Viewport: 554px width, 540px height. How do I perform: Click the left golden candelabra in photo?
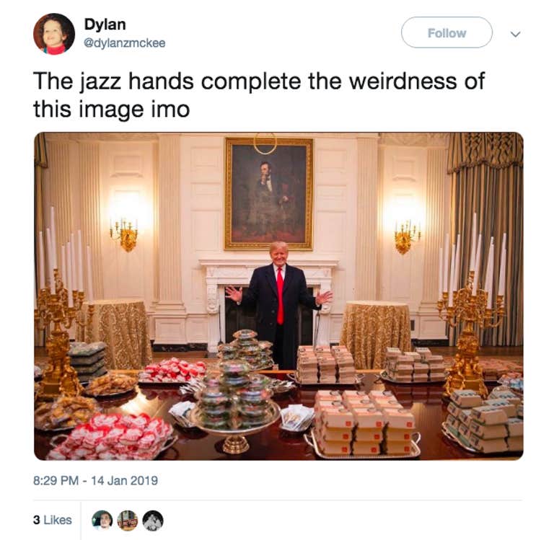(58, 318)
